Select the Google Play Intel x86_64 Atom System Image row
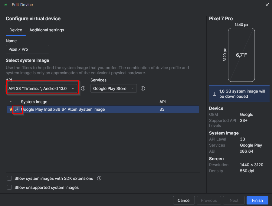 point(103,109)
